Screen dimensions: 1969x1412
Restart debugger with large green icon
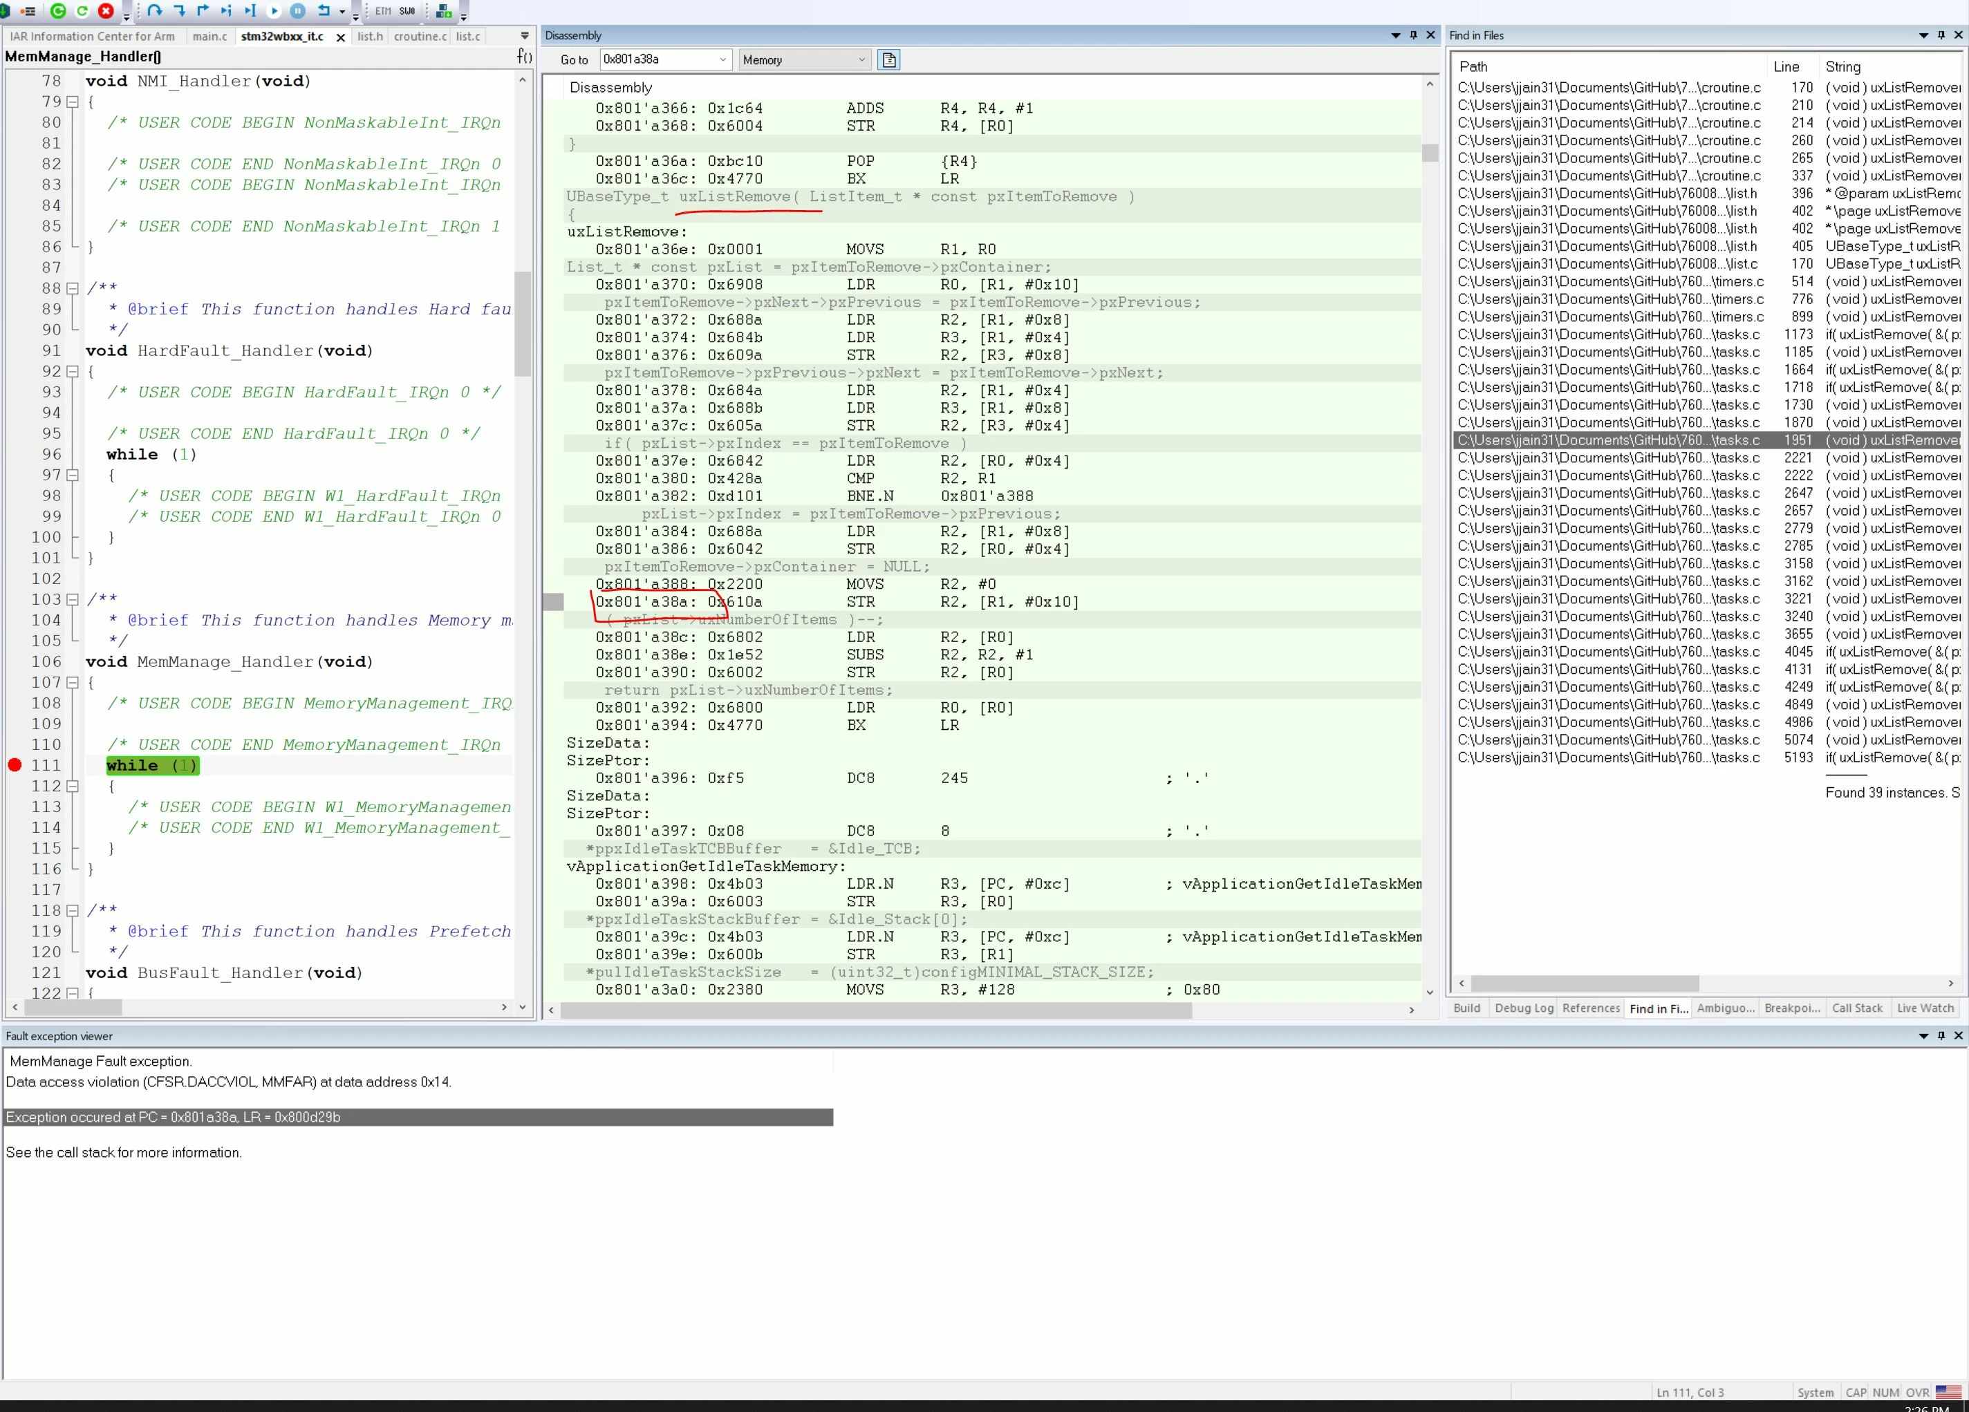(x=58, y=11)
